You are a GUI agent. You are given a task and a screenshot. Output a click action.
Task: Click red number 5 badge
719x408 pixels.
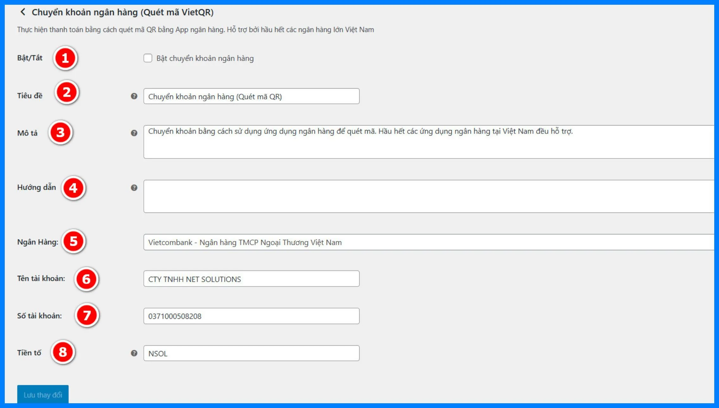73,242
